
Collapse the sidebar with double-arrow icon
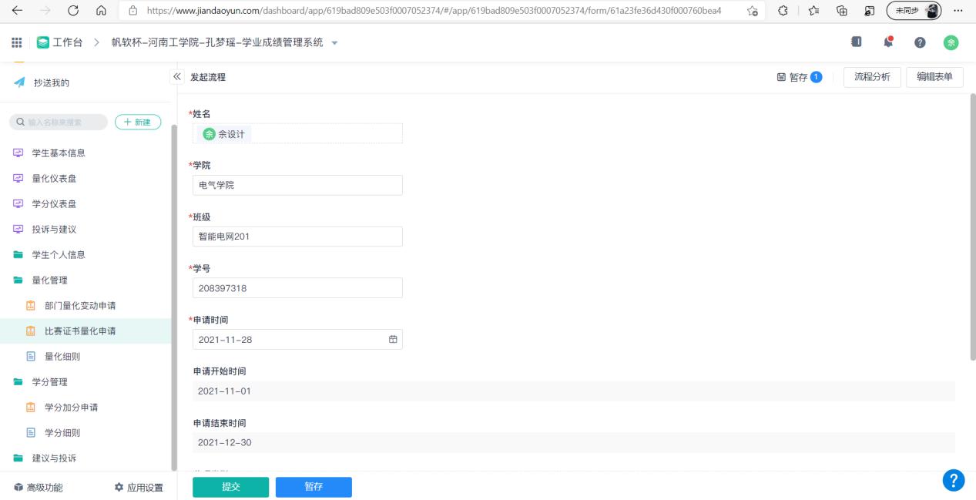(176, 77)
